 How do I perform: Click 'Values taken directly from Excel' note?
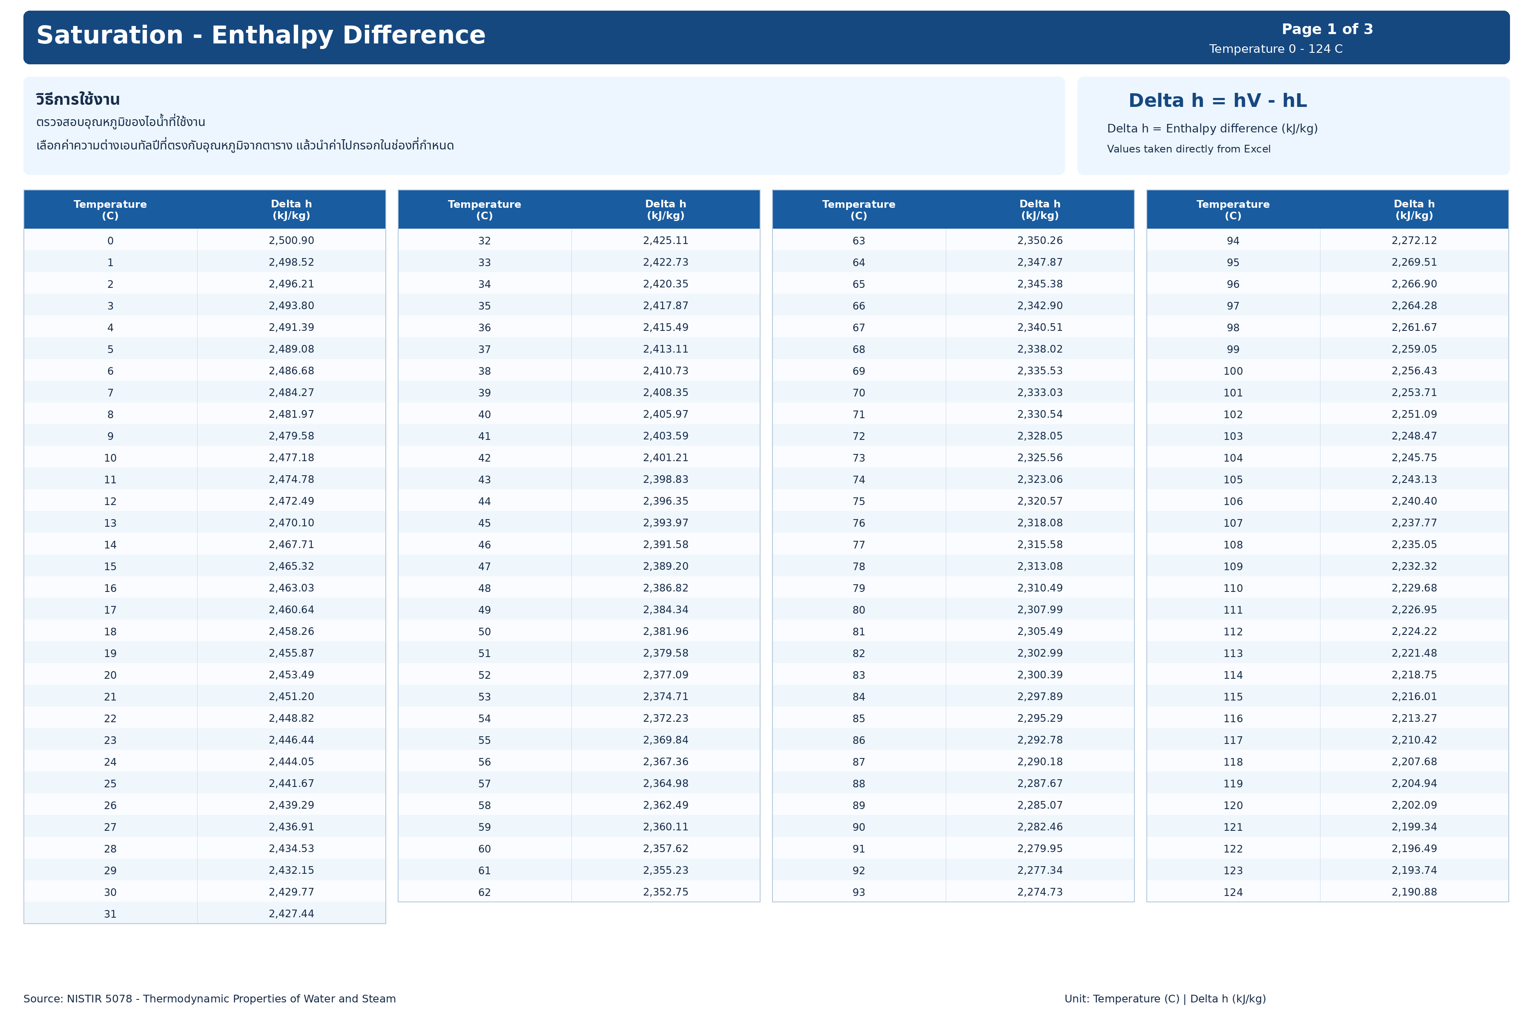[1188, 149]
